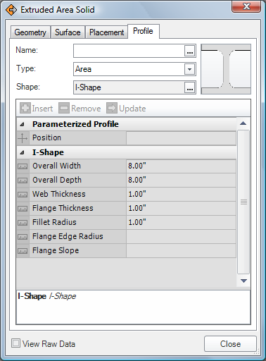Click the ruler icon beside Flange Slope
The height and width of the screenshot is (361, 266).
pyautogui.click(x=23, y=251)
